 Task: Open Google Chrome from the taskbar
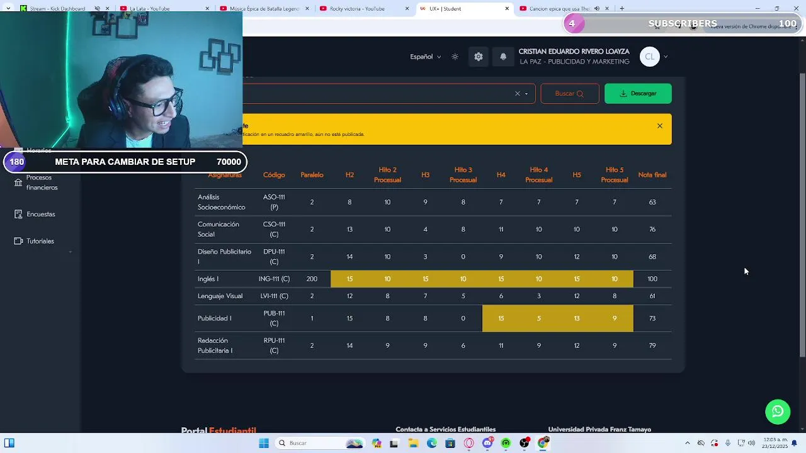click(543, 443)
